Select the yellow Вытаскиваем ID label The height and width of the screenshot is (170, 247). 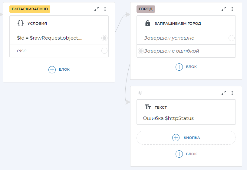tap(30, 9)
